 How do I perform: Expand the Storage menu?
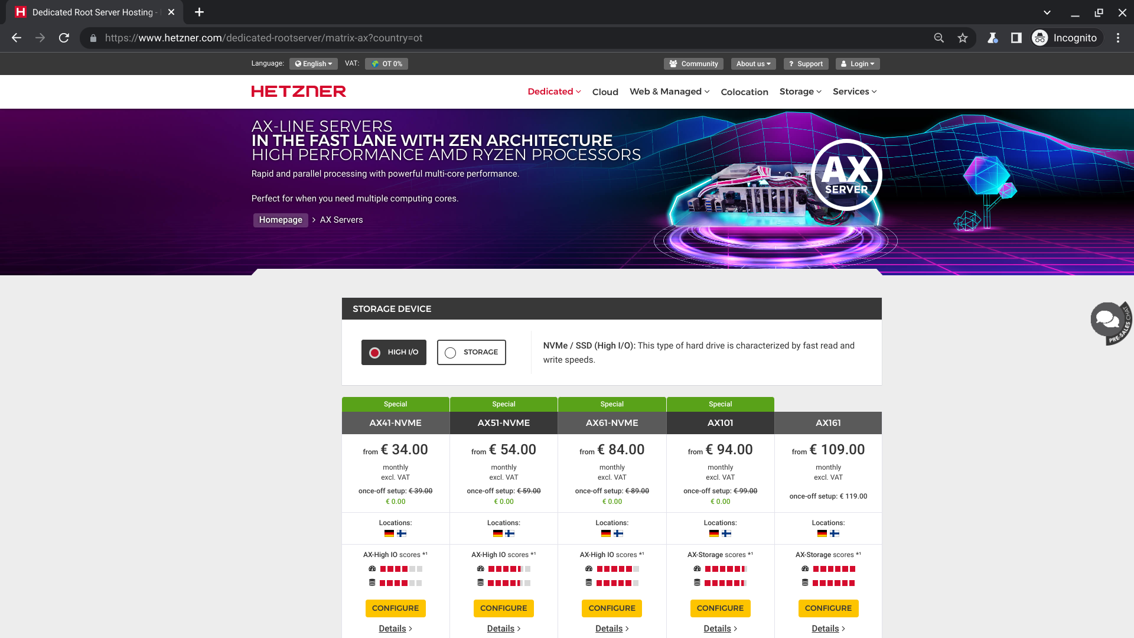tap(800, 92)
